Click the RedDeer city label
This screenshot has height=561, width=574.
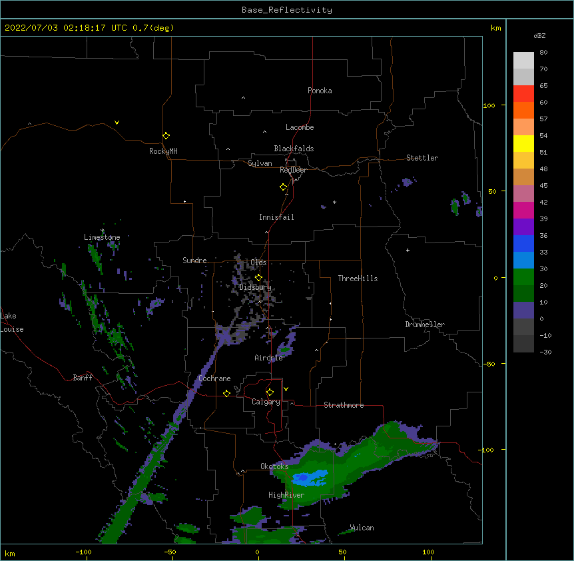293,170
